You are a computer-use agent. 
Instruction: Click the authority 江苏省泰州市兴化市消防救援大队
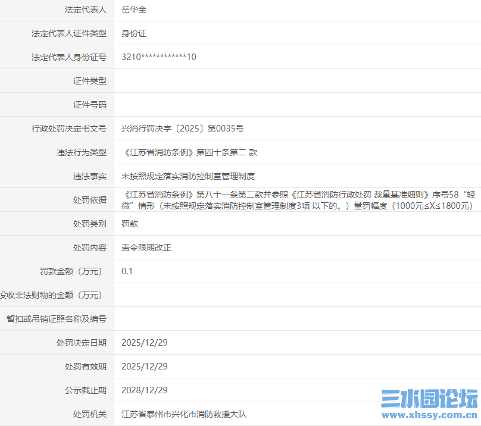189,414
